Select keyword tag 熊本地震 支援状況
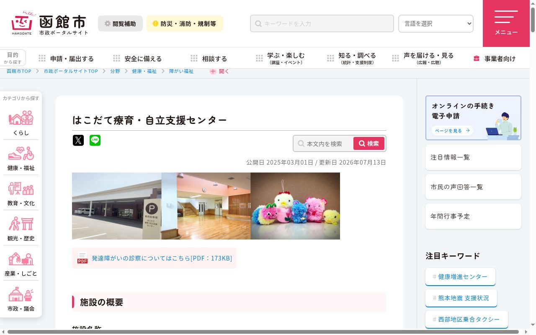Image resolution: width=536 pixels, height=335 pixels. tap(461, 298)
